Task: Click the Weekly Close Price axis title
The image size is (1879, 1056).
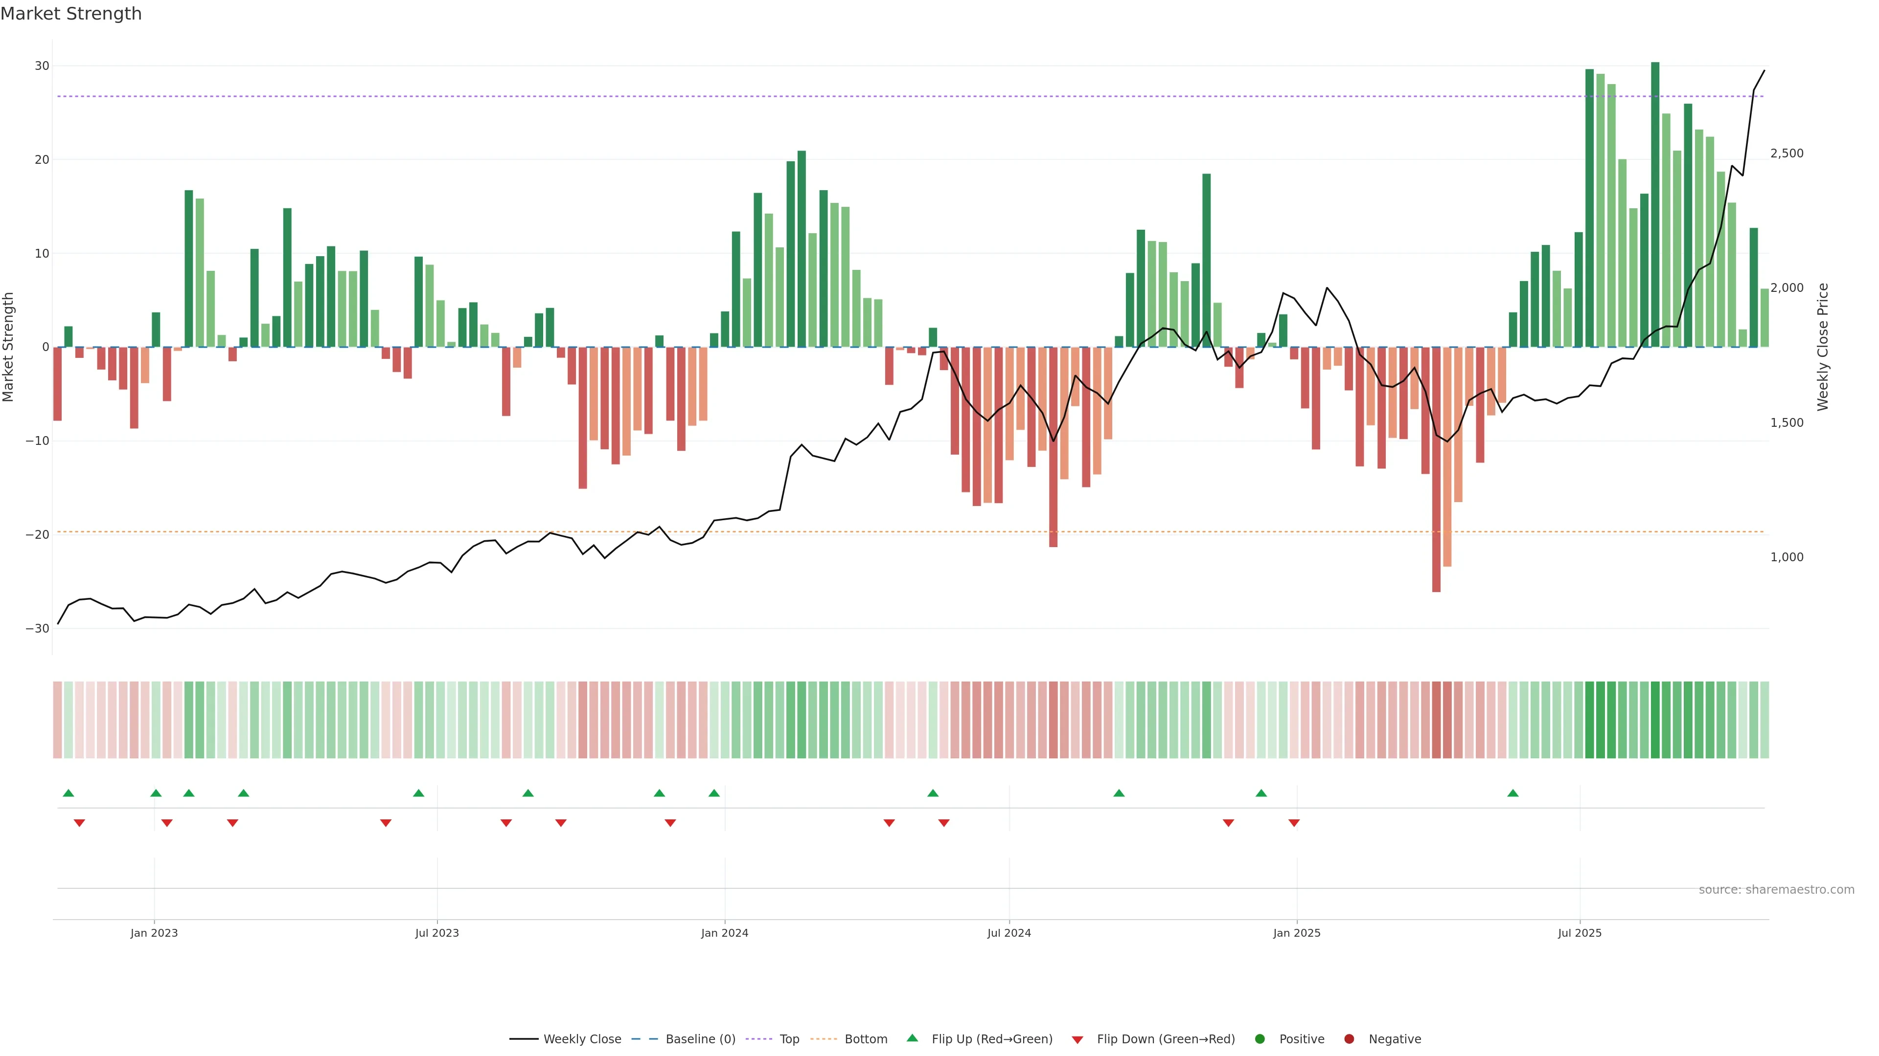Action: pos(1823,347)
